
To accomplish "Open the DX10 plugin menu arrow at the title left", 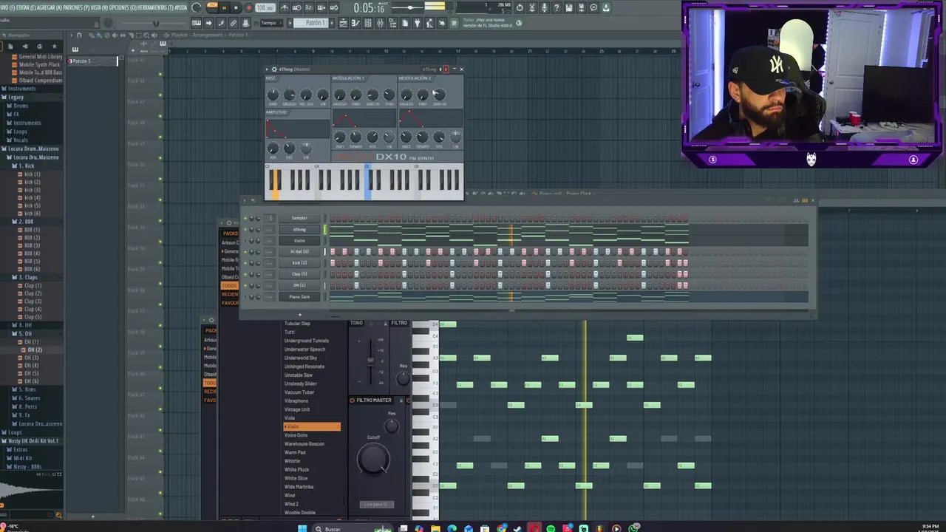I will pyautogui.click(x=268, y=69).
